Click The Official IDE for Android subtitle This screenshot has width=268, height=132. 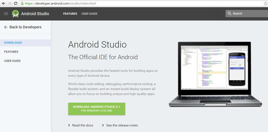tap(103, 57)
